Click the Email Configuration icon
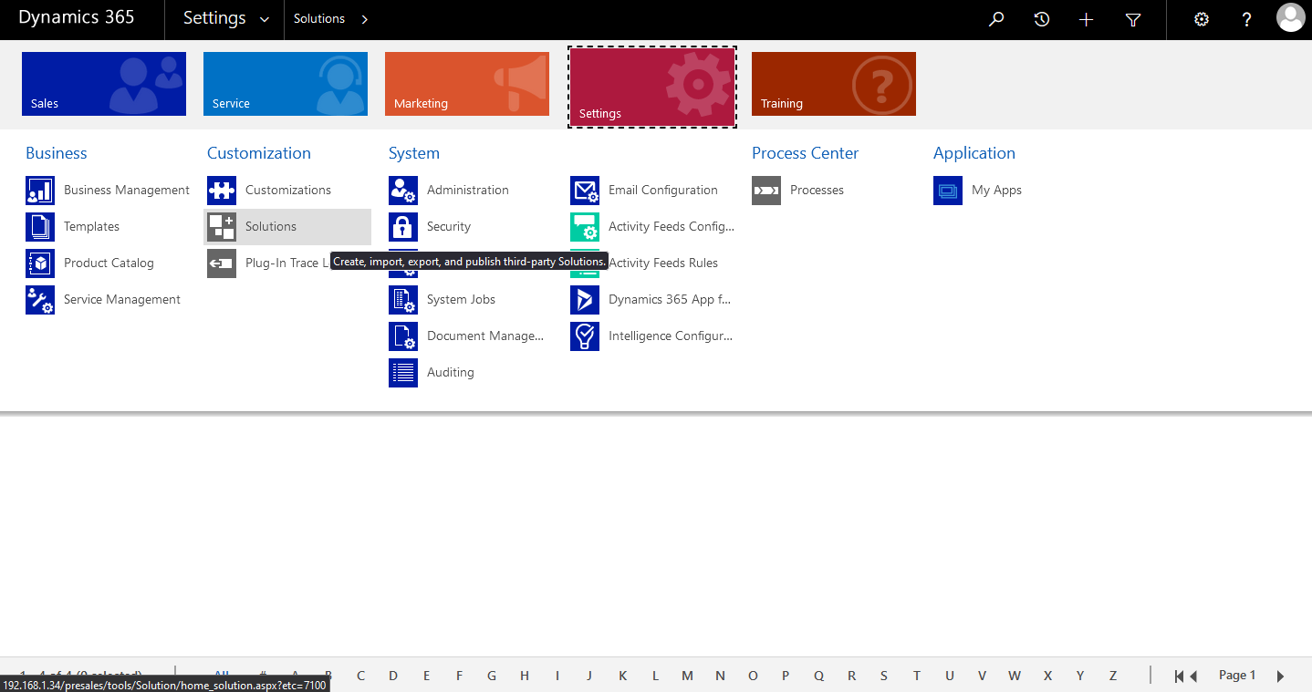 click(x=585, y=191)
